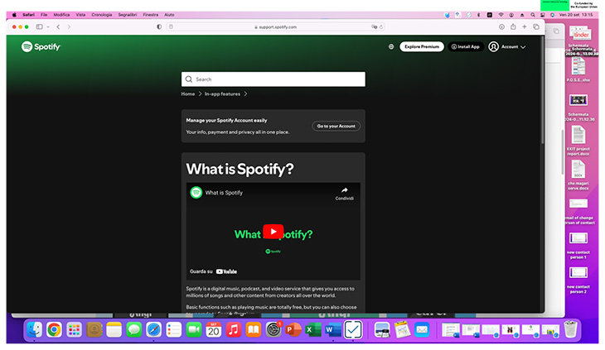Viewport: 605px width, 350px height.
Task: Open Safari from the Dock
Action: (153, 330)
